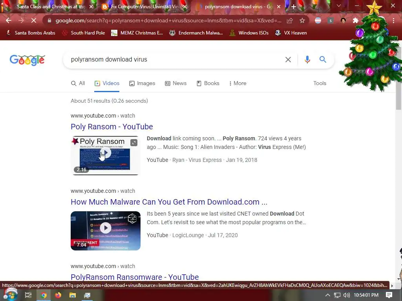
Task: Open the Start menu button
Action: point(10,295)
